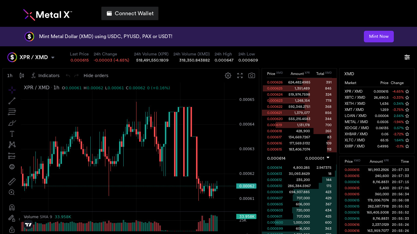Select the XBTC / XMD market row
The width and height of the screenshot is (417, 234).
pyautogui.click(x=377, y=97)
